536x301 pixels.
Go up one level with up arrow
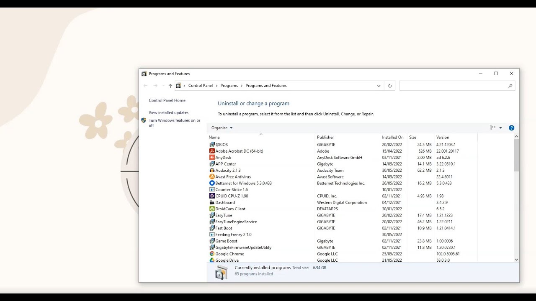click(170, 86)
